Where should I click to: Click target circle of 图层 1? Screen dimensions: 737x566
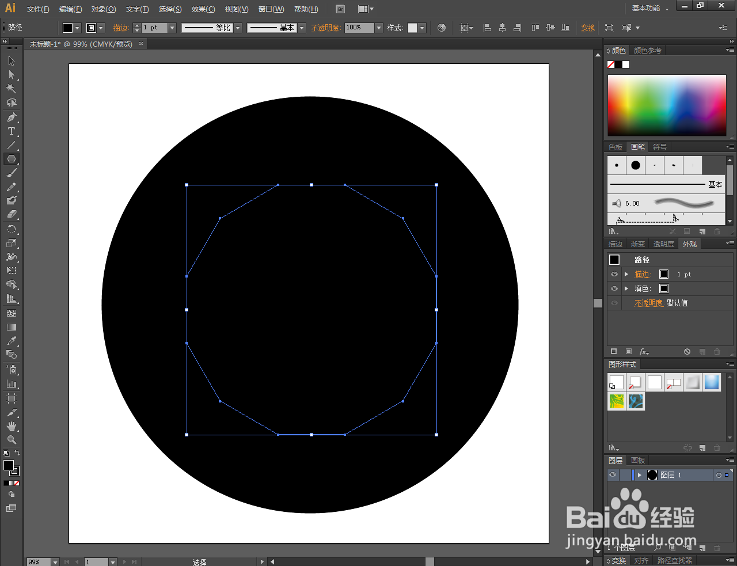[719, 475]
